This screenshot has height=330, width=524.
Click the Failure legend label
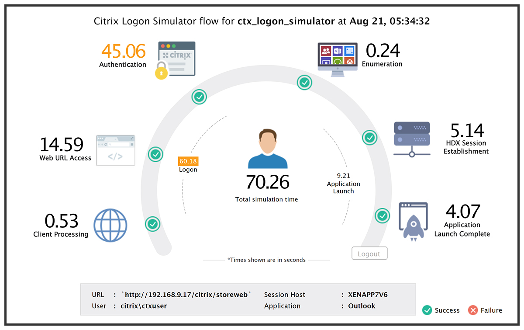491,310
